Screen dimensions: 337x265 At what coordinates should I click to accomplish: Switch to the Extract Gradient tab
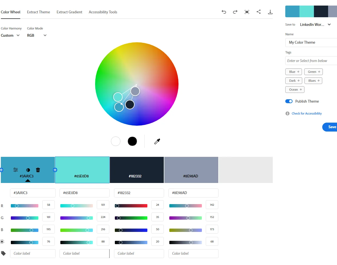70,12
